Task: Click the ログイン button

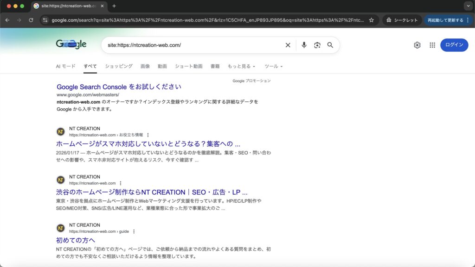Action: [x=454, y=45]
